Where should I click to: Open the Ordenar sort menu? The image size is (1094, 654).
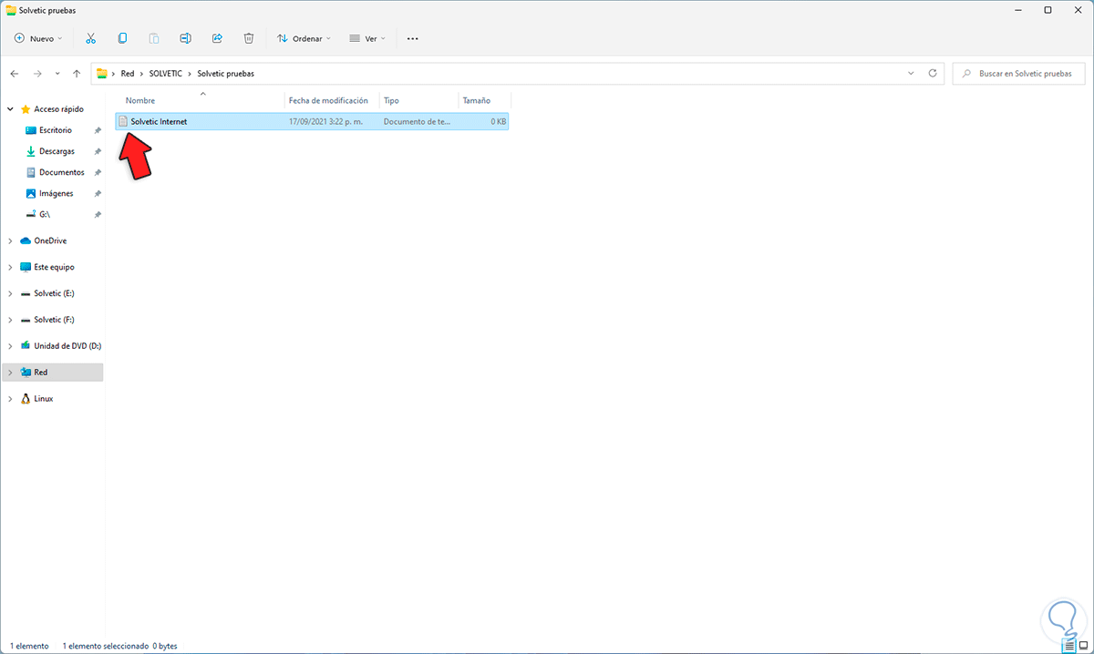pos(304,38)
